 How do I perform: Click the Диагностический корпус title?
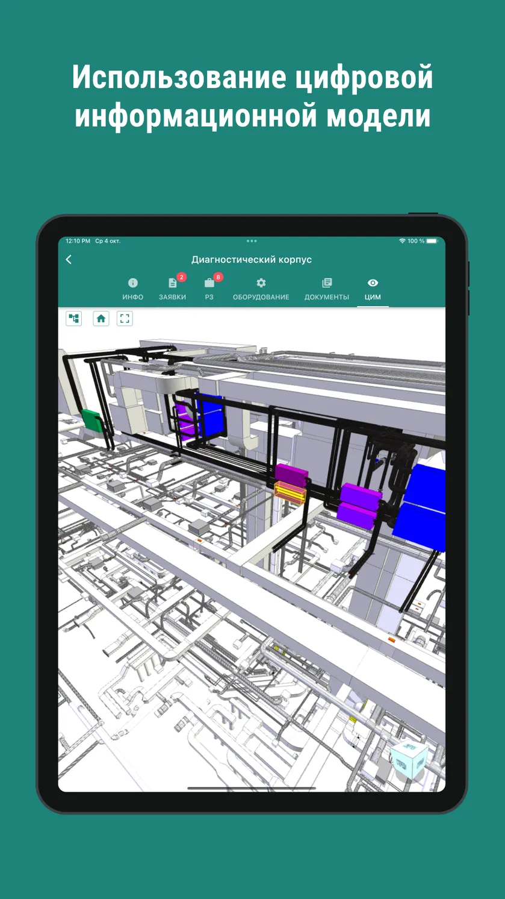pos(252,260)
